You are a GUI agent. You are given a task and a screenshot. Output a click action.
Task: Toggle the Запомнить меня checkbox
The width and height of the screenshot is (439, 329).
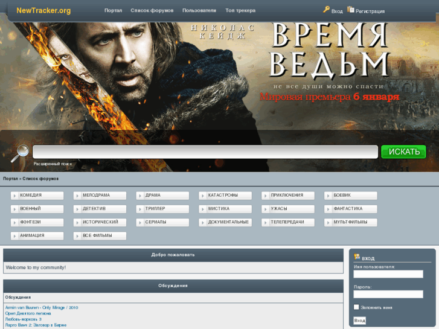pyautogui.click(x=356, y=307)
